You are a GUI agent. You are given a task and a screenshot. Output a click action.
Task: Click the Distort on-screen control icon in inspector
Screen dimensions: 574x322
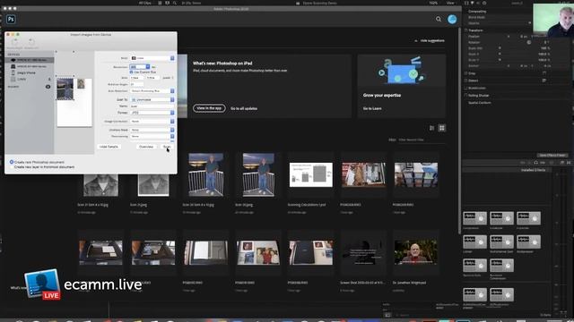[544, 80]
